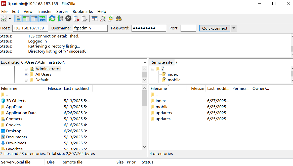This screenshot has width=293, height=166.
Task: Click the FileZilla logo in title bar
Action: click(4, 4)
